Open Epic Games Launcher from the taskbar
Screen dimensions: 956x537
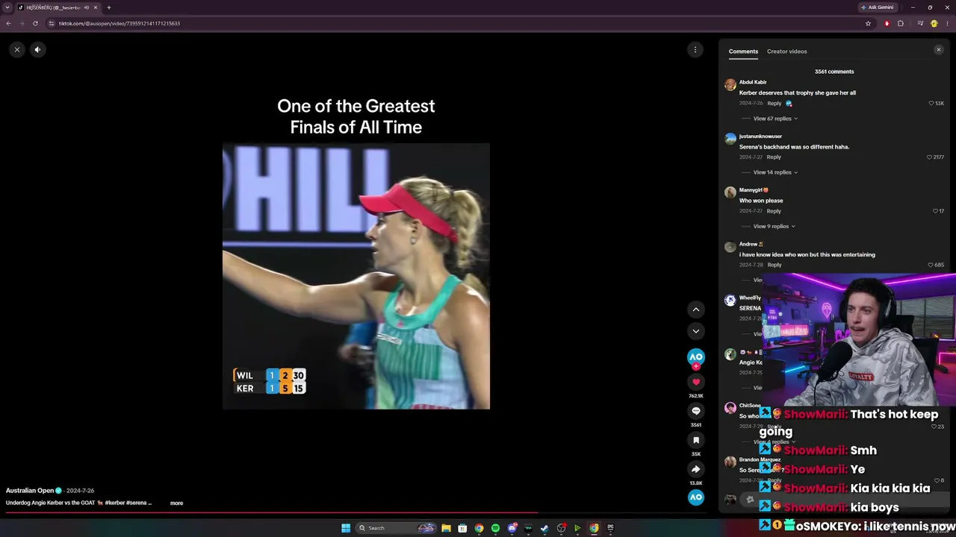(x=610, y=528)
